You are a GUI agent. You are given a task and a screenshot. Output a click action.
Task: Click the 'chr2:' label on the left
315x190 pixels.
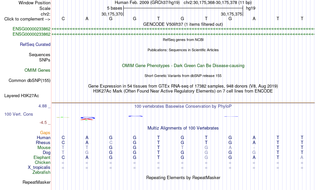(45, 14)
